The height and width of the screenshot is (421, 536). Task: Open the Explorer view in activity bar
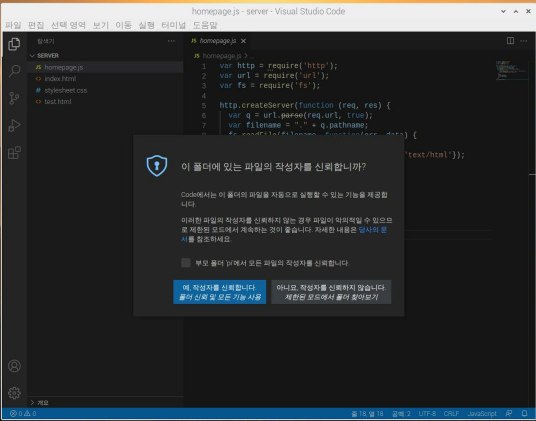click(14, 44)
